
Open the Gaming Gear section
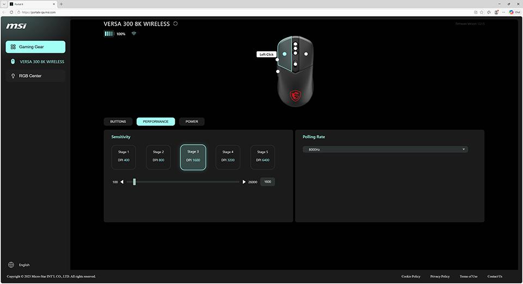click(35, 47)
